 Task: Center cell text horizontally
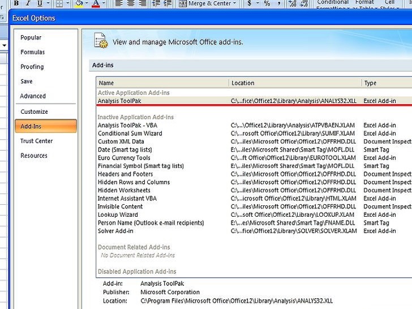point(131,3)
